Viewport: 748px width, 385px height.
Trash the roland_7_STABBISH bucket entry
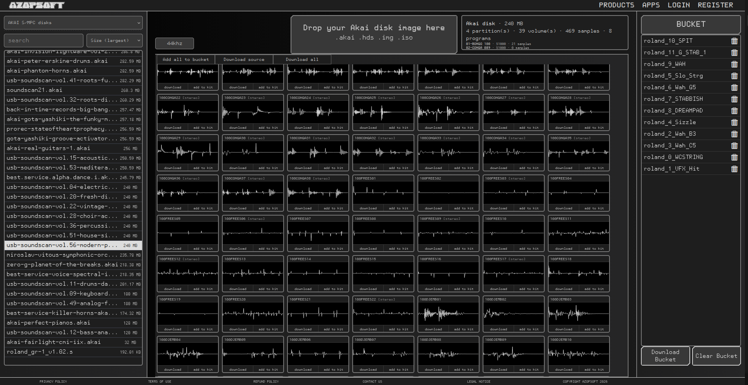(x=734, y=99)
